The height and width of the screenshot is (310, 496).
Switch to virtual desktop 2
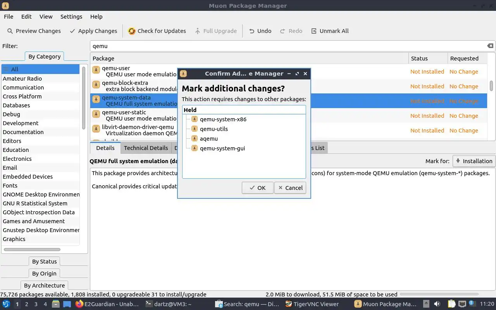(26, 304)
